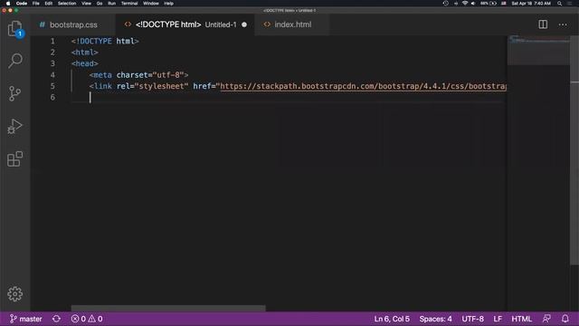The image size is (579, 326).
Task: Open the editor More Actions ellipsis
Action: 563,24
